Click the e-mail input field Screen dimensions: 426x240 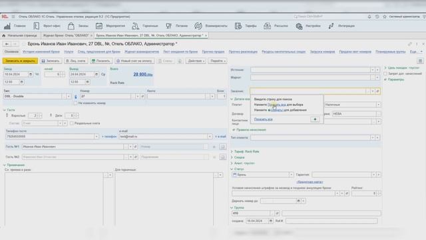pyautogui.click(x=163, y=136)
